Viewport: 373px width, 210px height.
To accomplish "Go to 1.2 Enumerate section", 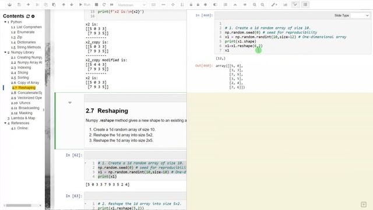I will click(x=23, y=32).
